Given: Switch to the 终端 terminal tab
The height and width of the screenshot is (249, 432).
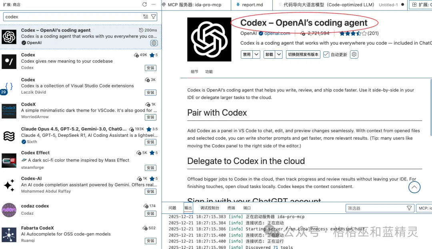Looking at the screenshot, I should coord(231,208).
